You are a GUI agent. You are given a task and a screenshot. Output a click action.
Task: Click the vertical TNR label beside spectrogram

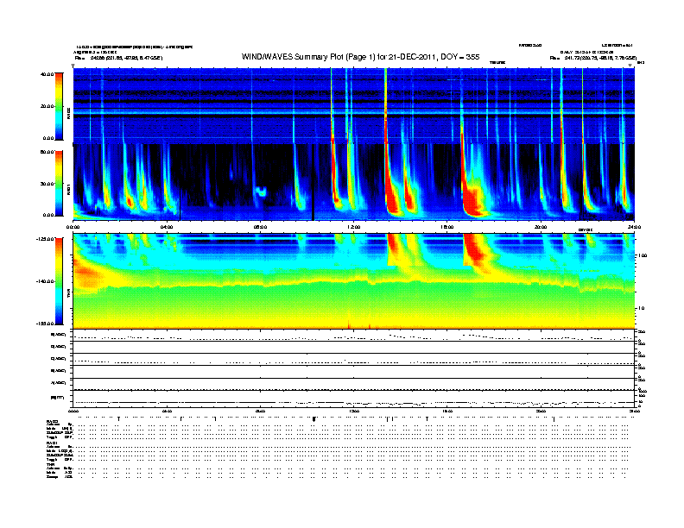coord(68,295)
